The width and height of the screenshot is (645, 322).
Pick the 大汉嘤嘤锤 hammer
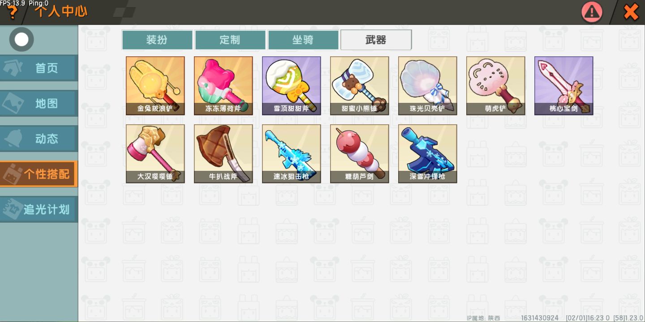click(155, 154)
